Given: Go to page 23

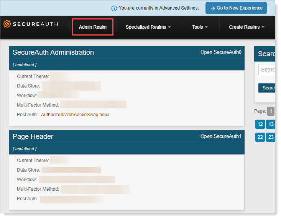Looking at the screenshot, I should [x=271, y=137].
